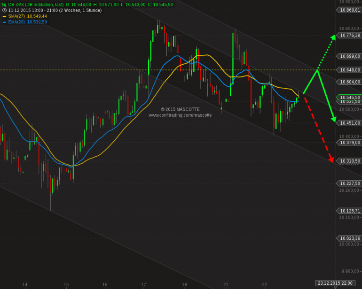Click the EMA(20) indicator label
The image size is (362, 289).
(x=16, y=22)
